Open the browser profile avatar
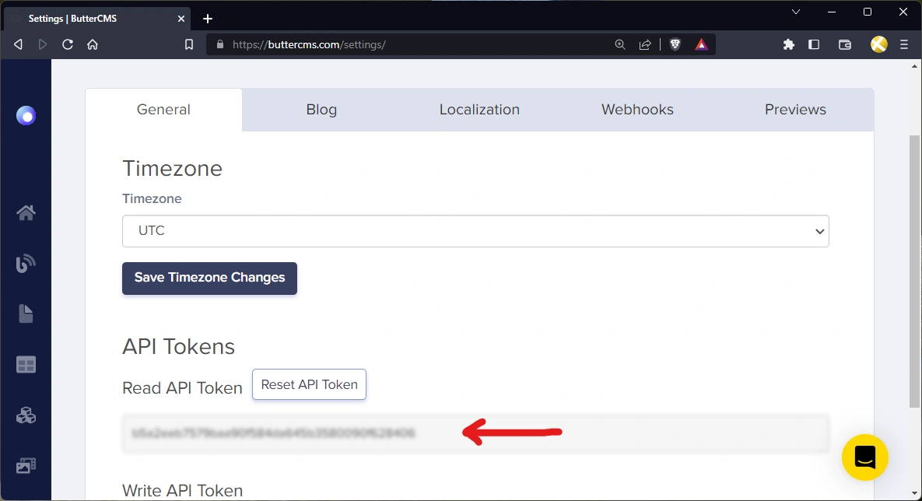 click(x=878, y=44)
